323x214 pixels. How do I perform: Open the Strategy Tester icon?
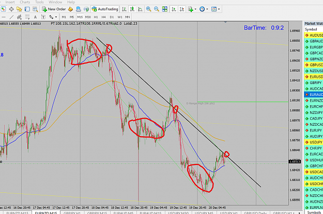(x=35, y=9)
